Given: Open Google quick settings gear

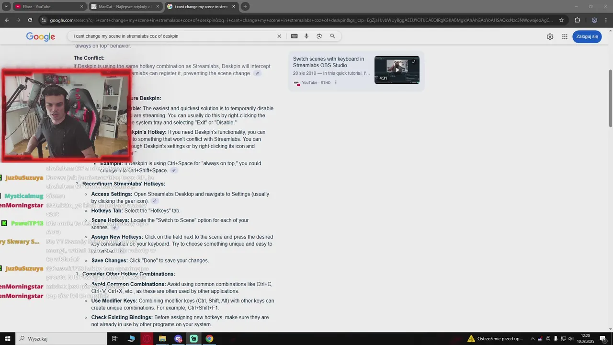Looking at the screenshot, I should tap(550, 37).
